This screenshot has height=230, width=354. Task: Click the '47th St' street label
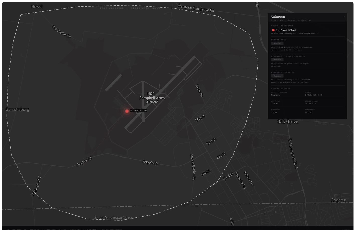pos(205,173)
